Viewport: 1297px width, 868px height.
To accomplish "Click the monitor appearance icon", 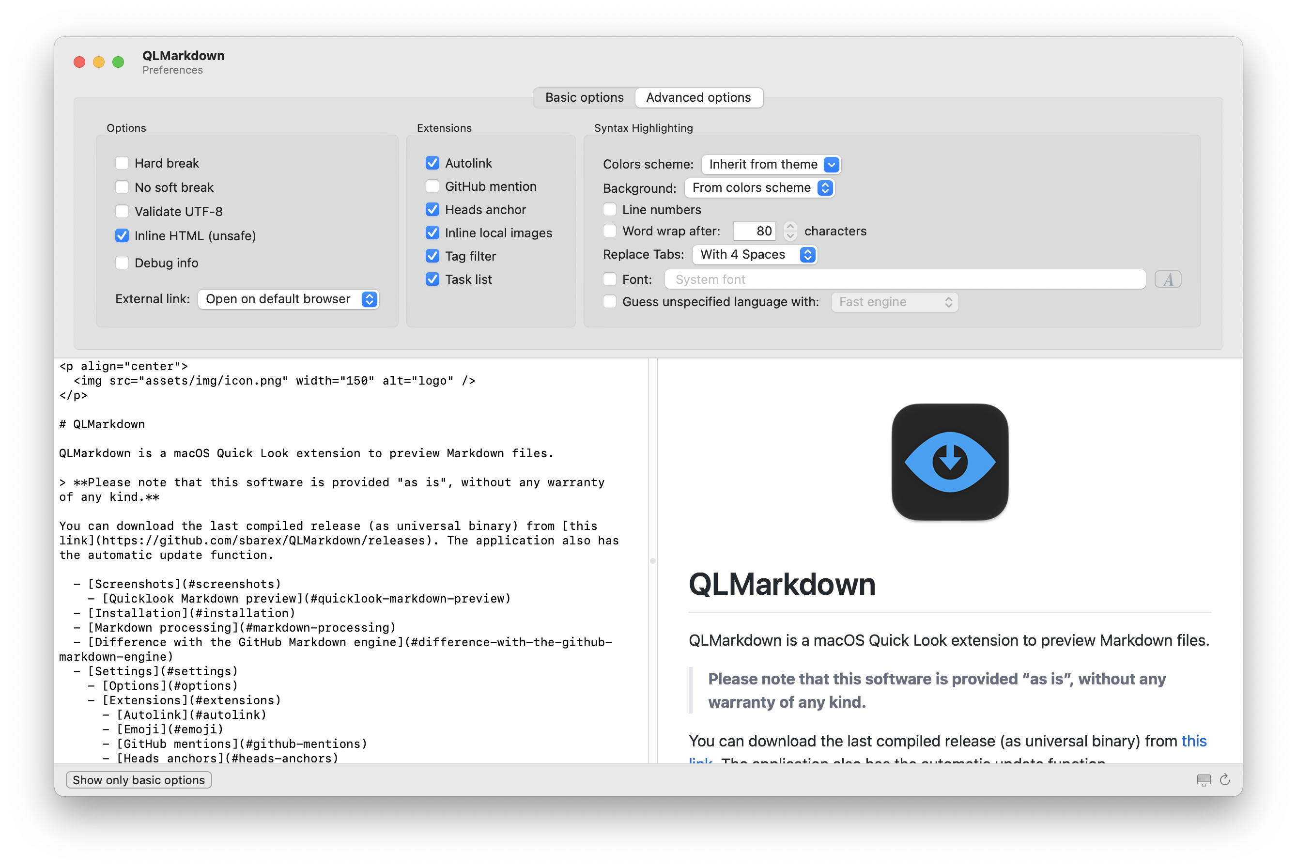I will [x=1204, y=780].
